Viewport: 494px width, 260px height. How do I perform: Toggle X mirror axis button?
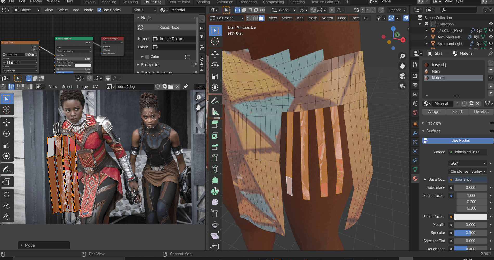[363, 10]
